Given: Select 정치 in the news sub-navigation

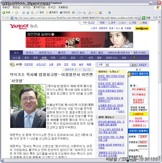Looking at the screenshot, I should [x=27, y=58].
